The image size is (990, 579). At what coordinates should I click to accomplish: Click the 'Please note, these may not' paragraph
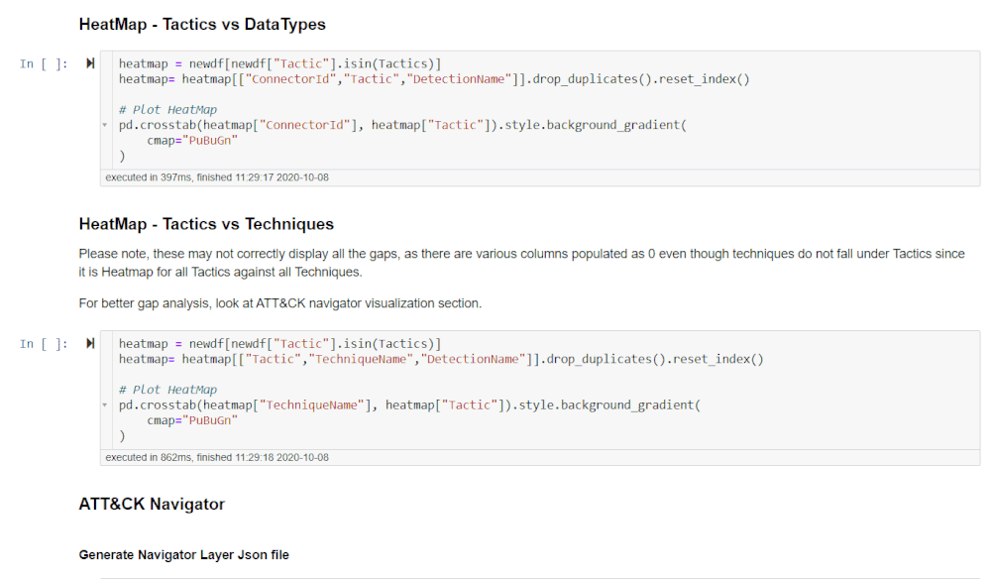point(521,263)
